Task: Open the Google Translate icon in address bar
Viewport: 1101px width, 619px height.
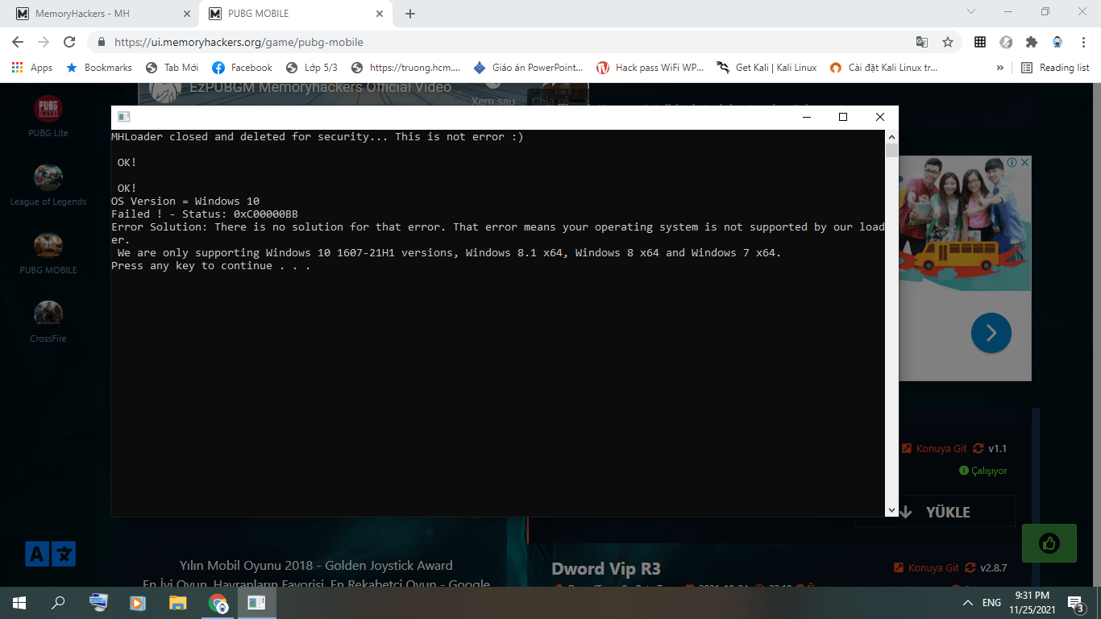Action: pyautogui.click(x=922, y=42)
